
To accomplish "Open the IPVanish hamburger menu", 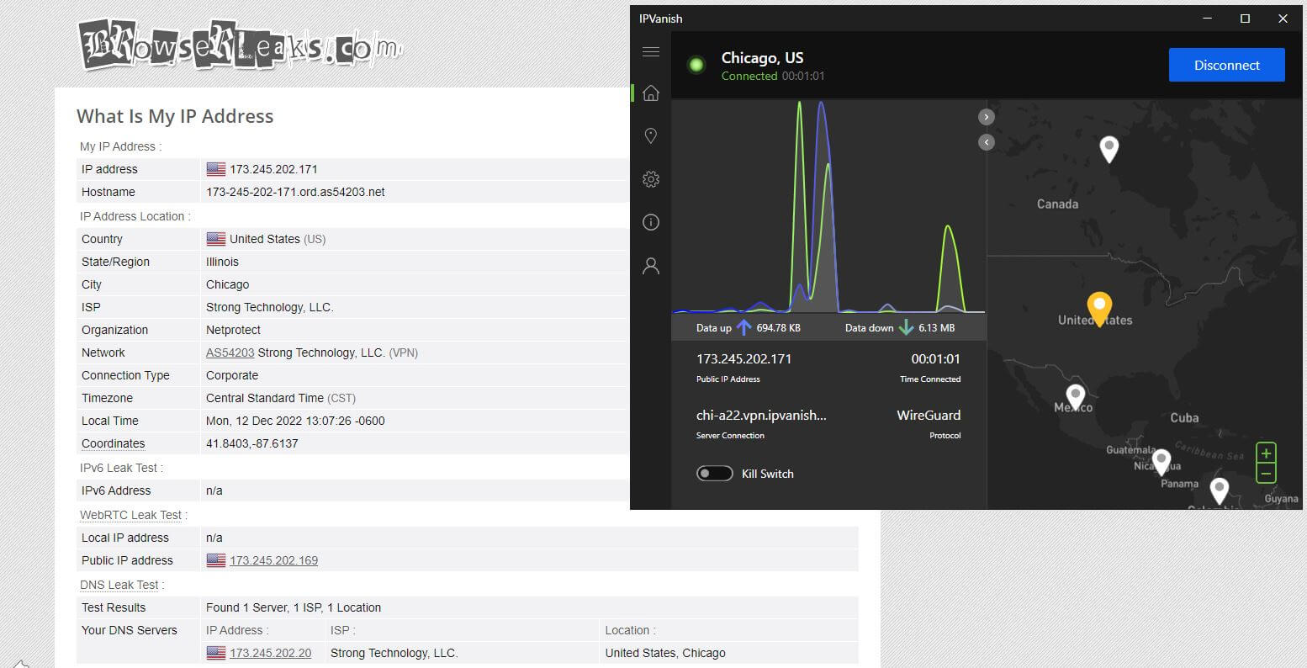I will 650,52.
